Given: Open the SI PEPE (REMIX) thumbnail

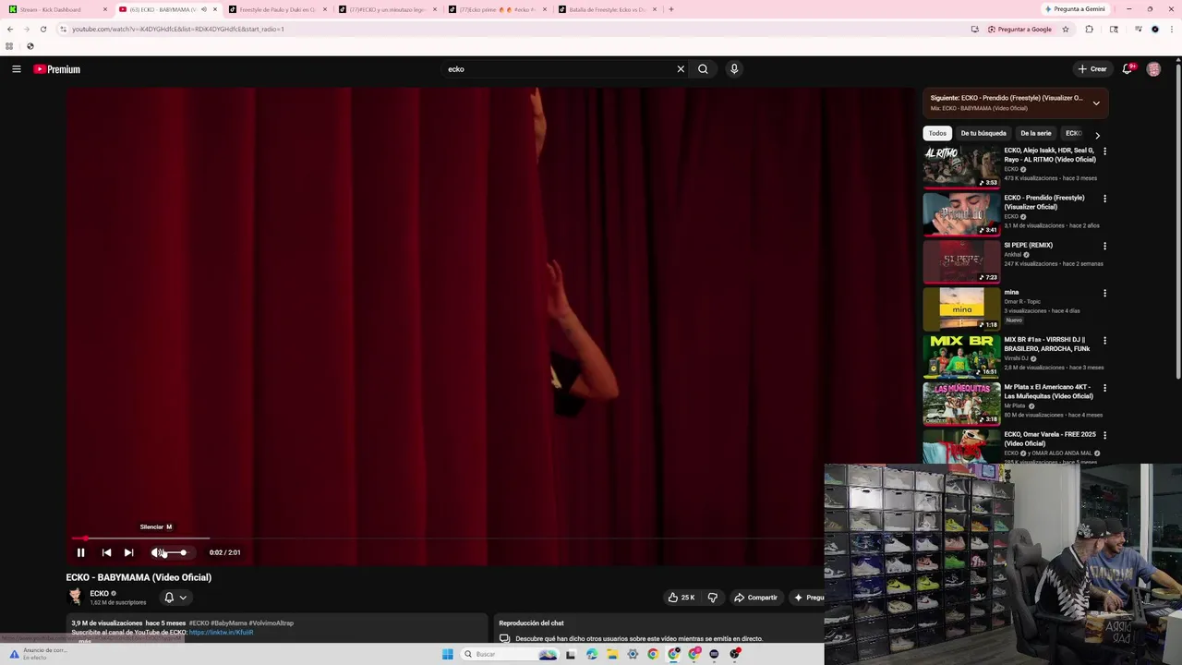Looking at the screenshot, I should pyautogui.click(x=961, y=261).
